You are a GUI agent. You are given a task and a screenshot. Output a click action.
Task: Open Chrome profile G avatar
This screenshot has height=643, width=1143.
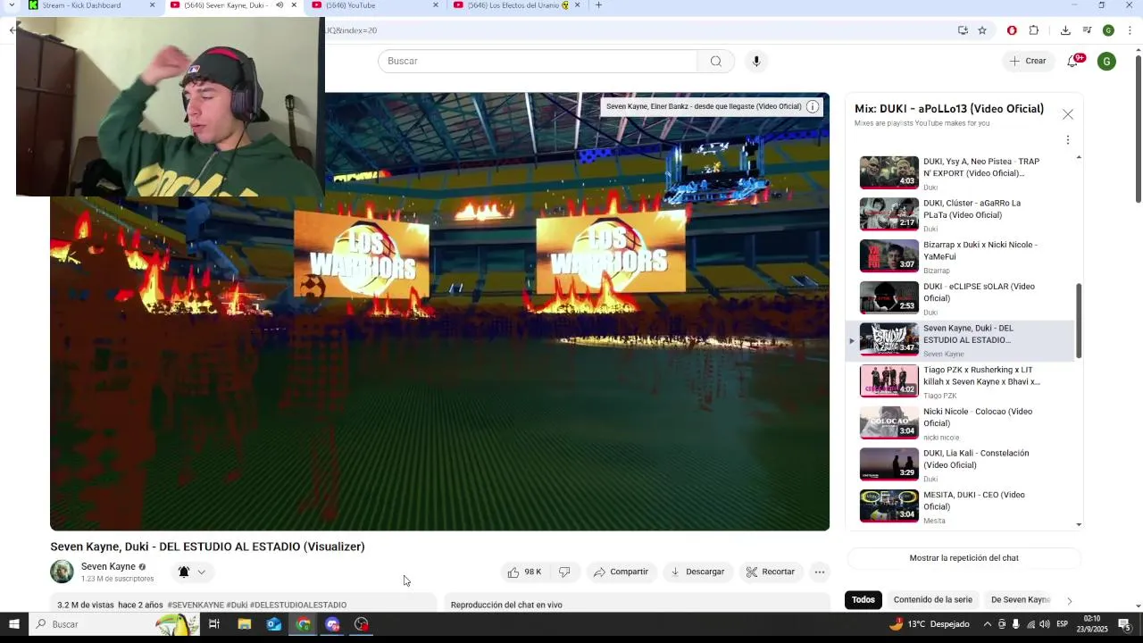point(1108,30)
